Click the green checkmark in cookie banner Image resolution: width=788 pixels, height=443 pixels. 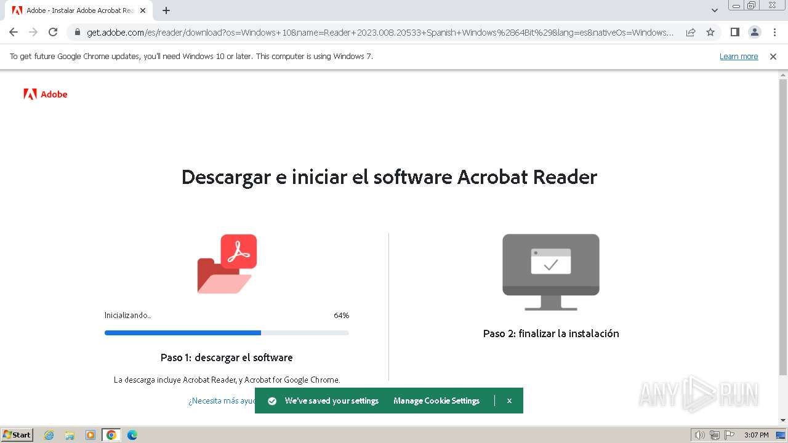point(272,401)
